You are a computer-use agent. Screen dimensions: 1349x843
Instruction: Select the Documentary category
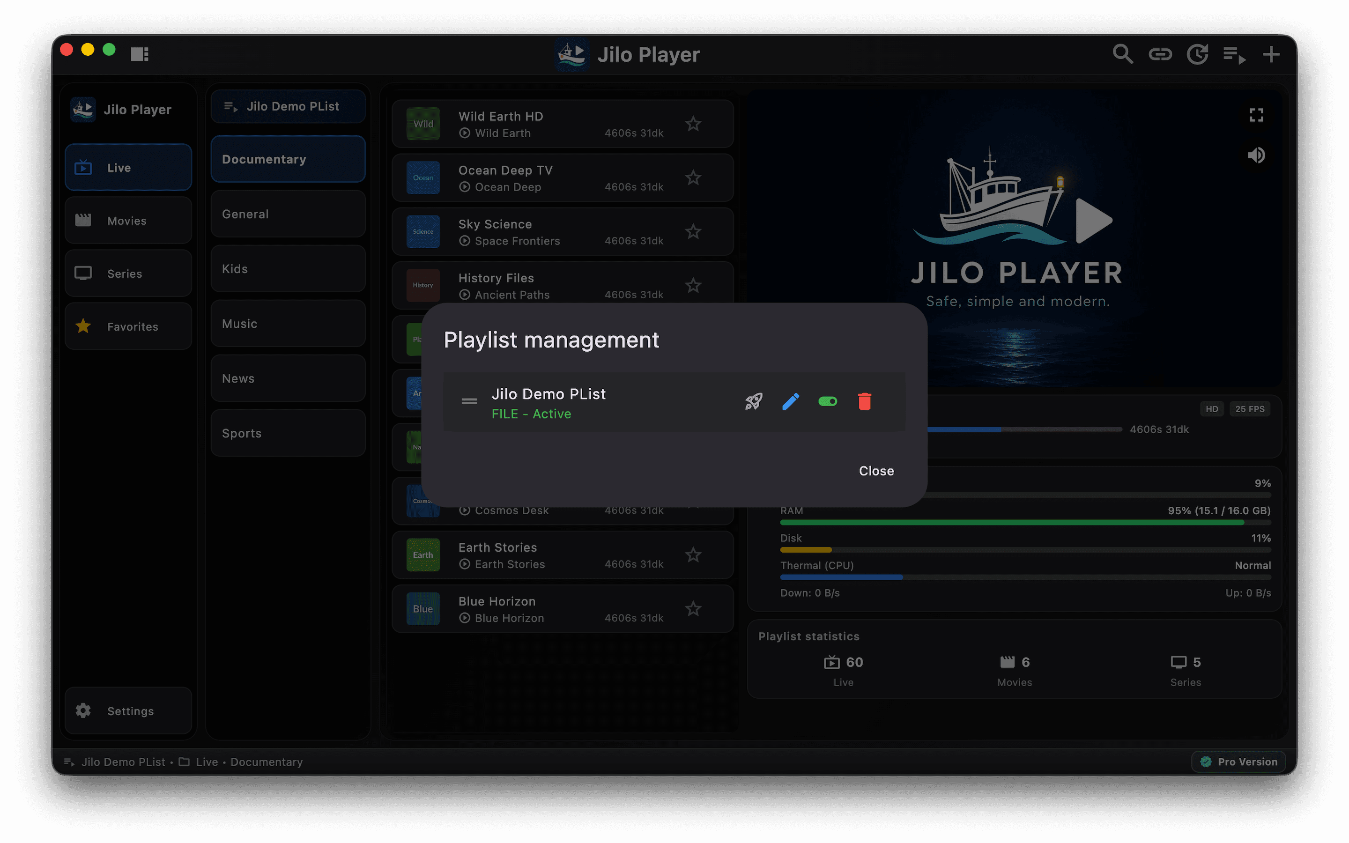(288, 159)
